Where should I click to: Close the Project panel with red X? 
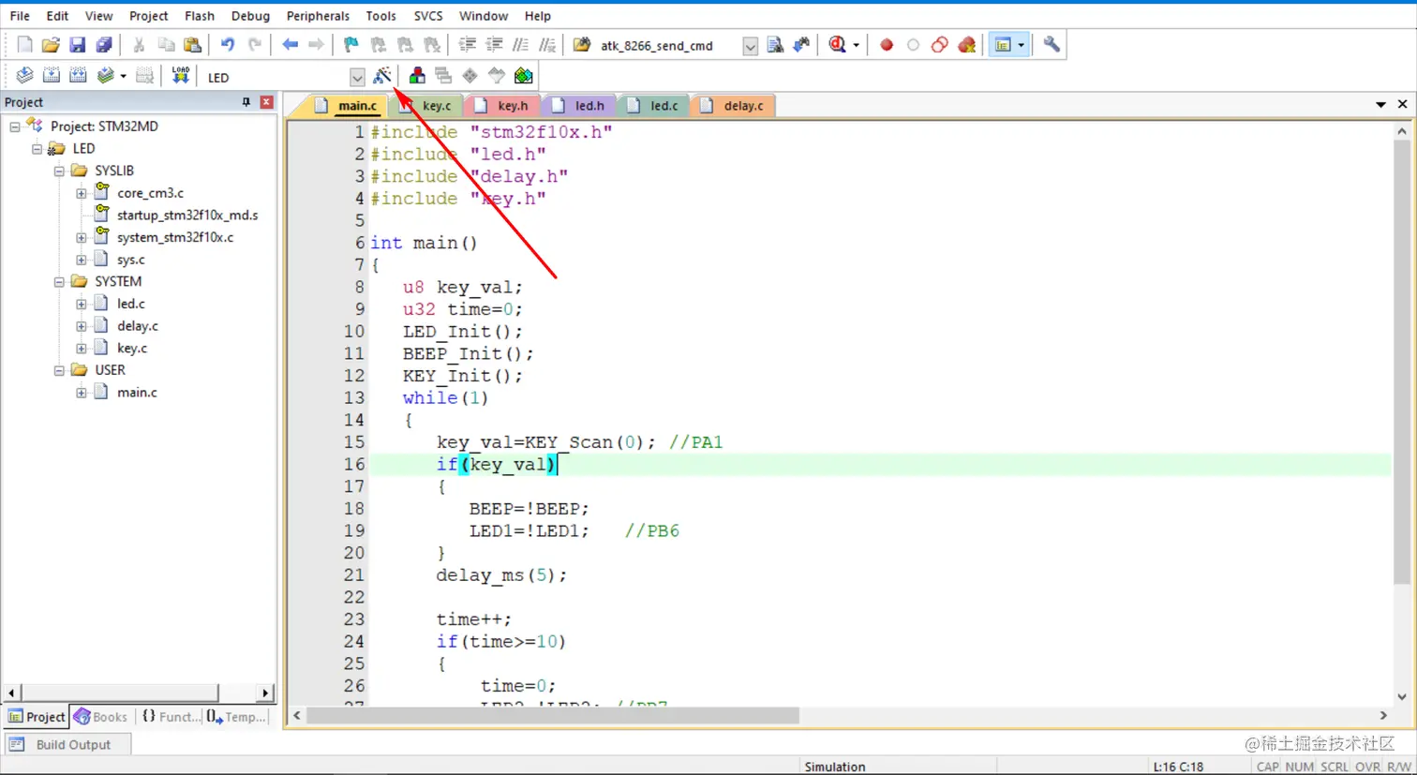coord(267,102)
